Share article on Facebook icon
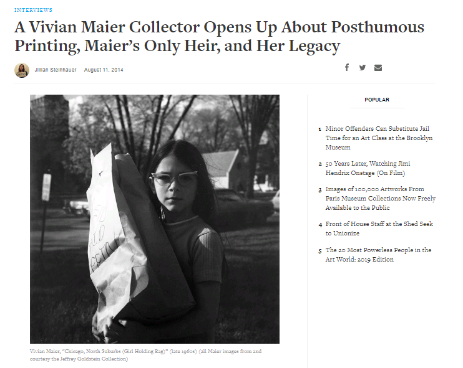The width and height of the screenshot is (463, 368). click(x=347, y=67)
